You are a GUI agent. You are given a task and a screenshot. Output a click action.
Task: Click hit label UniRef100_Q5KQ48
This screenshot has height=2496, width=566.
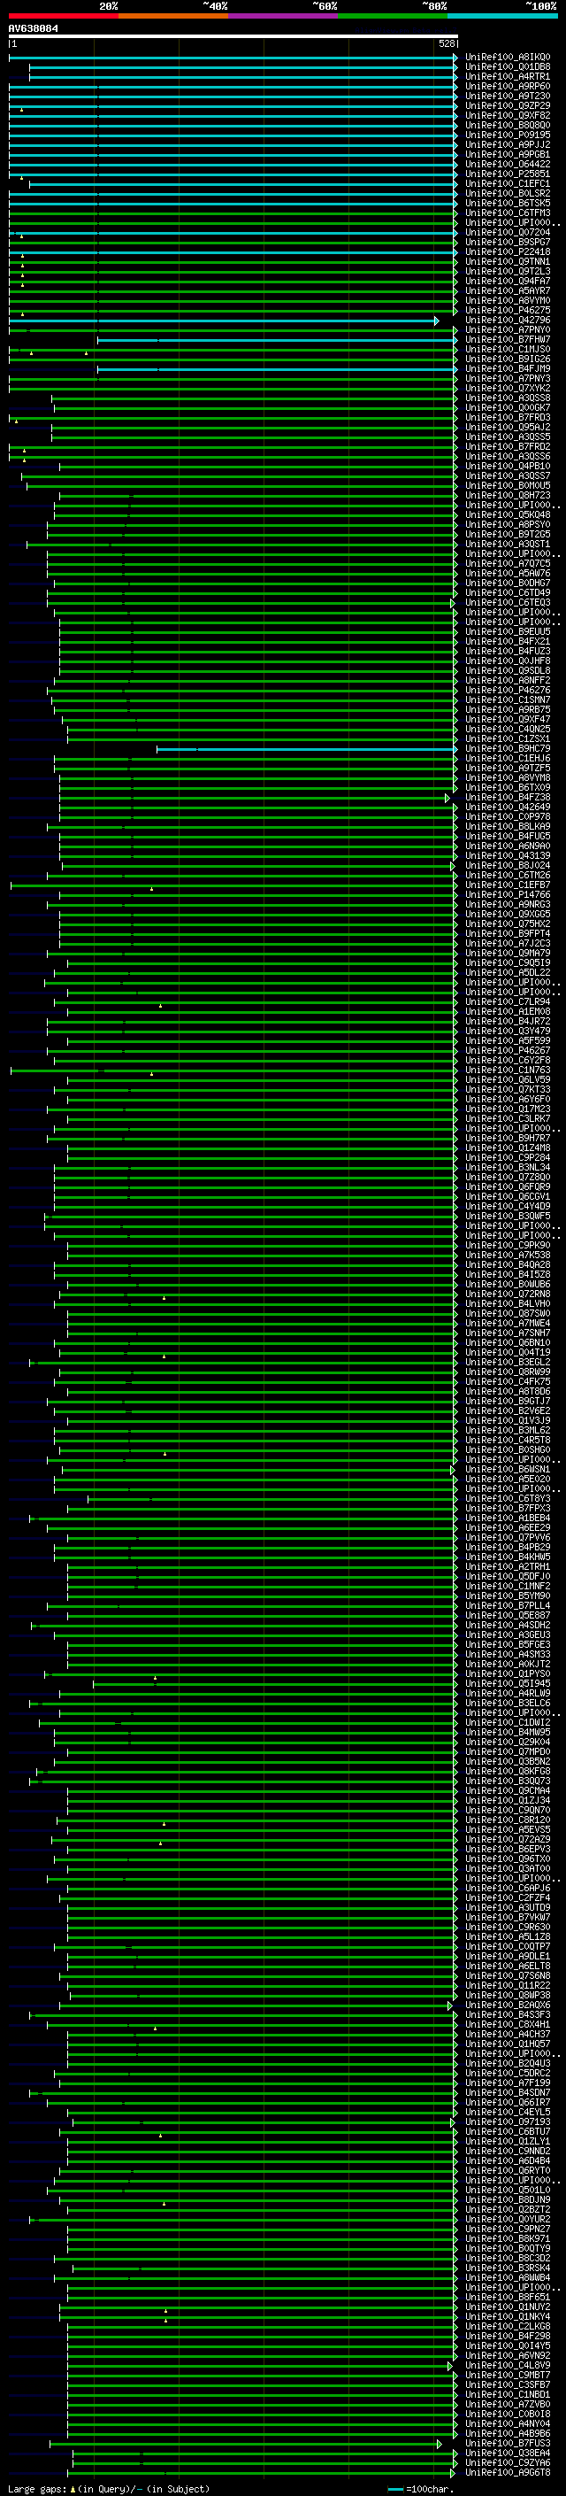pos(507,515)
